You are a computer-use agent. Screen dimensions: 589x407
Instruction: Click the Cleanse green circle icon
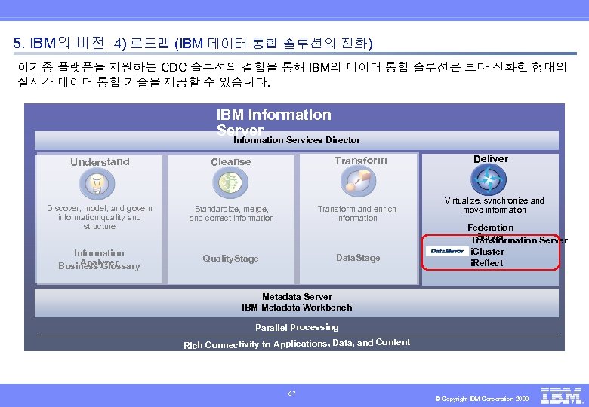(x=230, y=183)
